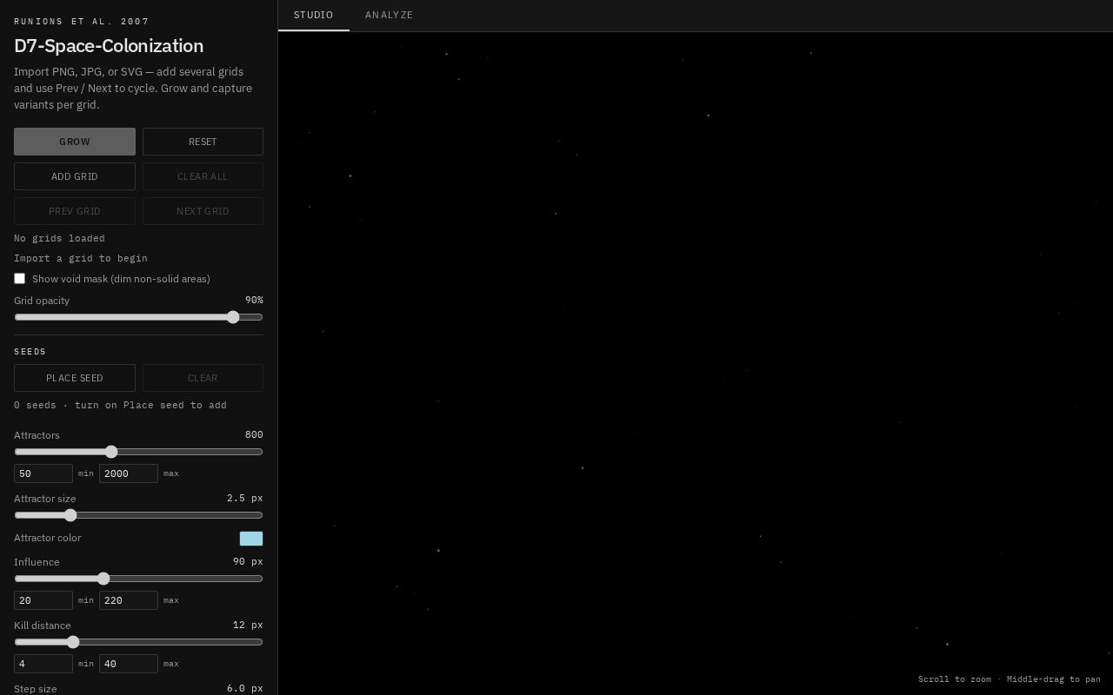The width and height of the screenshot is (1113, 695).
Task: Go to previous grid with PREV GRID
Action: click(75, 211)
